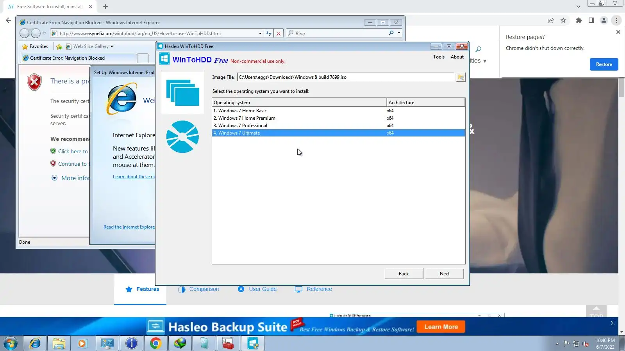Click Learn More on Hasleo banner
The image size is (625, 351).
tap(441, 327)
